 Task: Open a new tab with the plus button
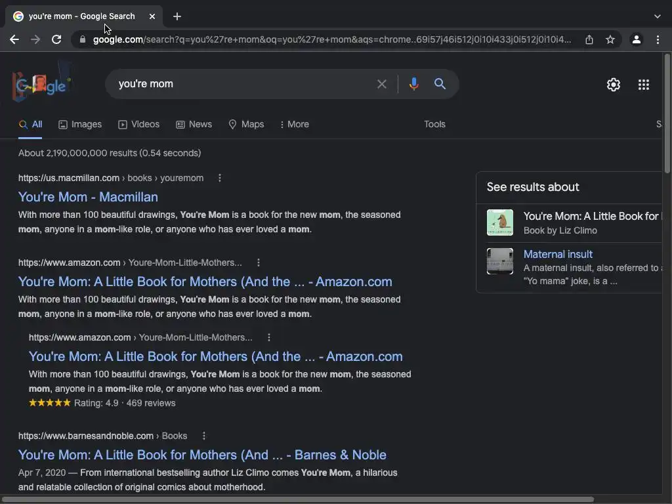coord(177,16)
